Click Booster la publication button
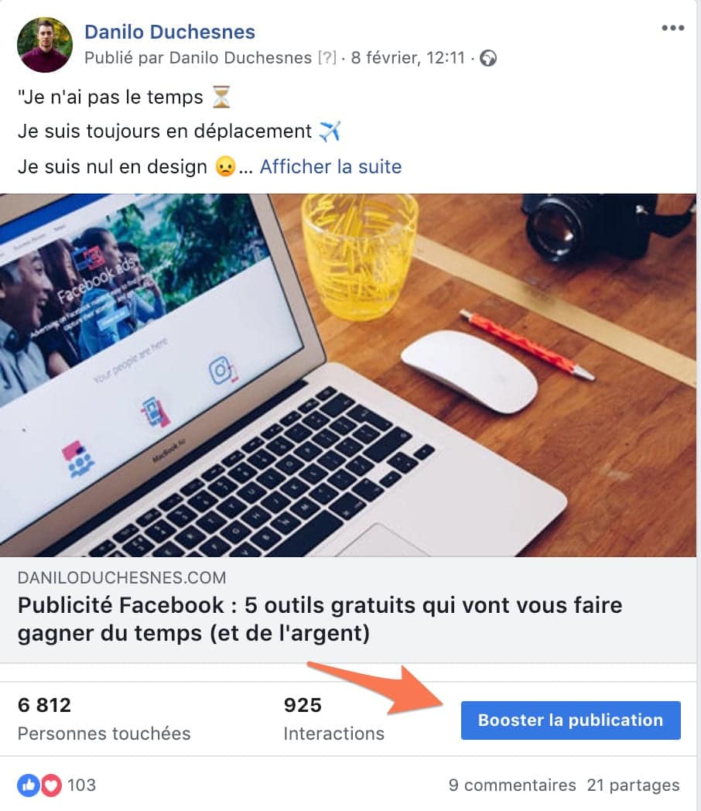This screenshot has width=701, height=811. (571, 720)
